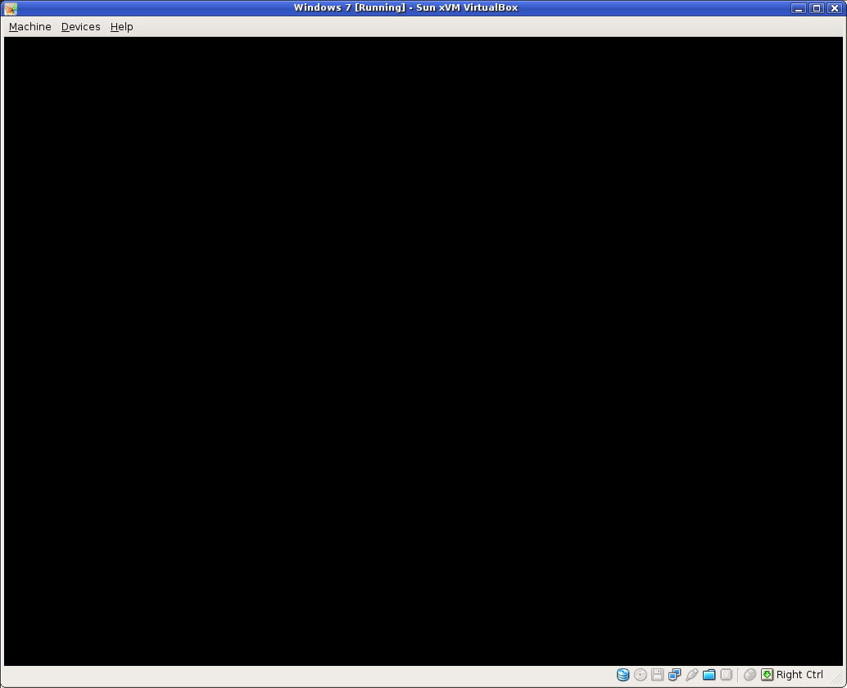The image size is (847, 688).
Task: Click the CD/DVD-ROM drive status icon
Action: (640, 674)
